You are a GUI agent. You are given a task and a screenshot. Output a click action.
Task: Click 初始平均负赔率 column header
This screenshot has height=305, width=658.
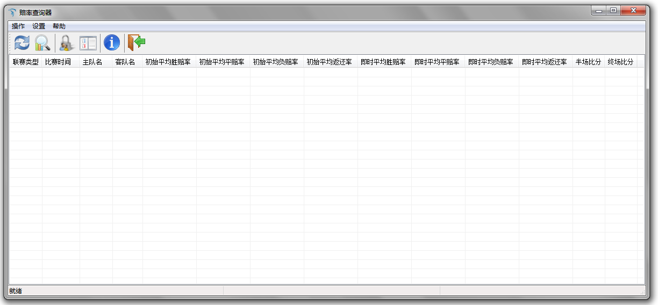(277, 62)
